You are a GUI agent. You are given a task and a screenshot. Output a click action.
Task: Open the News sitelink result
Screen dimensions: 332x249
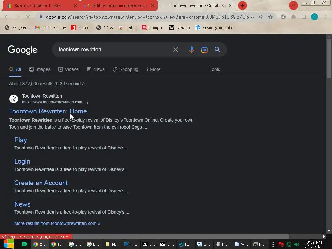click(22, 204)
